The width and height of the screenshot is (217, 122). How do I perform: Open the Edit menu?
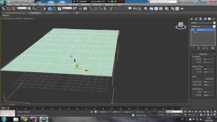click(x=10, y=5)
